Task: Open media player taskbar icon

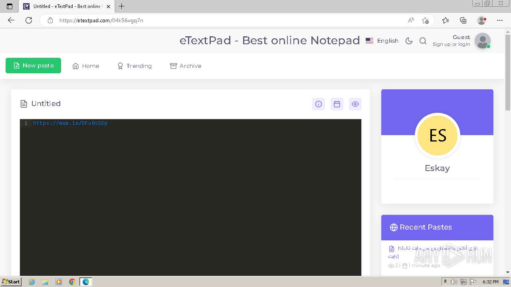Action: [59, 282]
